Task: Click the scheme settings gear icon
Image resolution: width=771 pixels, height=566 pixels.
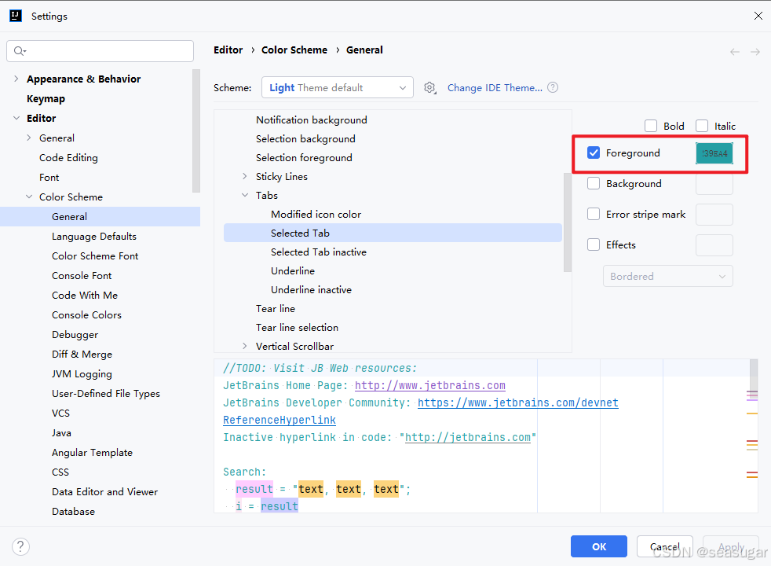Action: pyautogui.click(x=430, y=88)
